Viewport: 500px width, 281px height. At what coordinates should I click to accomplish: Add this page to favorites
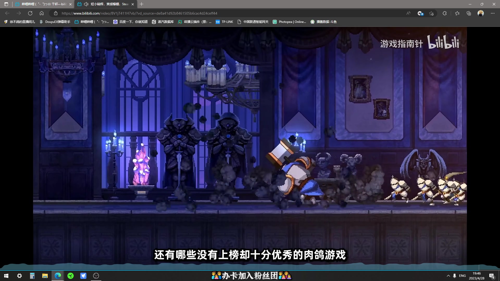click(432, 13)
